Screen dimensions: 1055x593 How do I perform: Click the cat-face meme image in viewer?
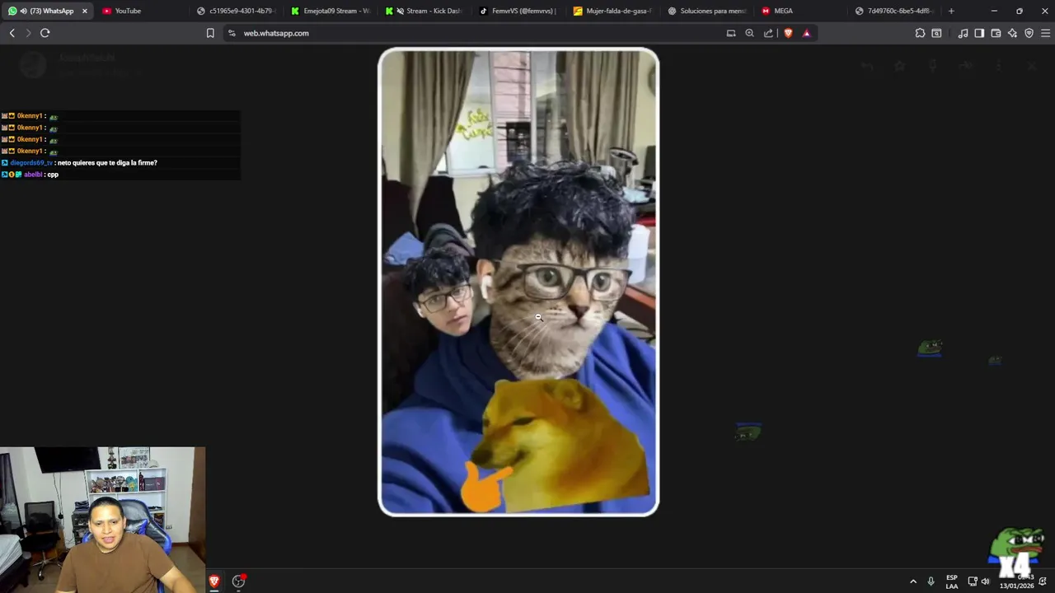518,282
